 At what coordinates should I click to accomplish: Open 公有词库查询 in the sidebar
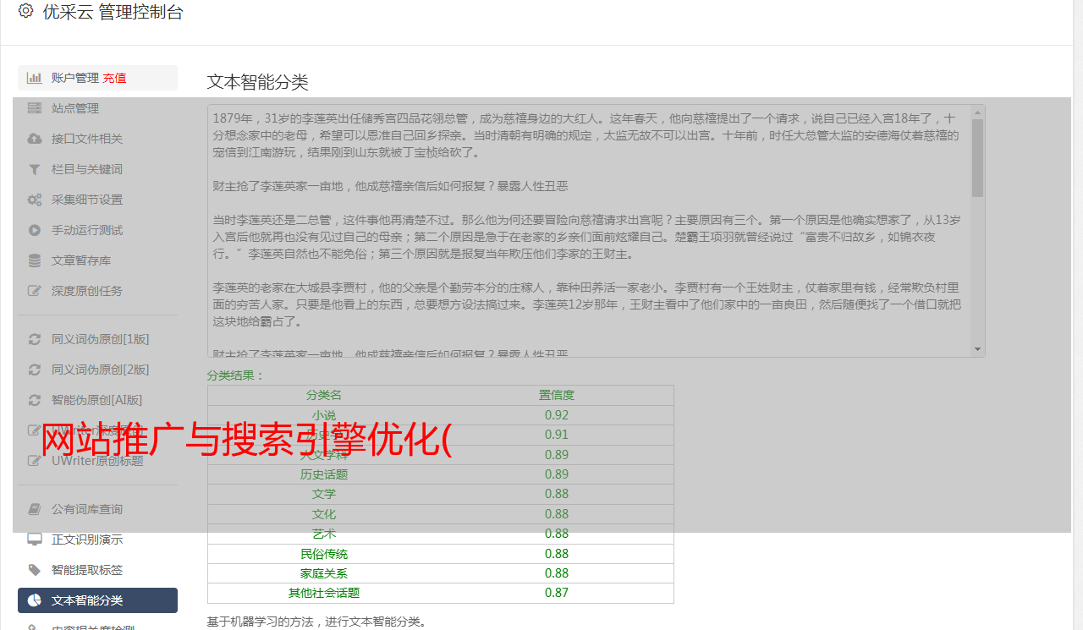pyautogui.click(x=86, y=509)
